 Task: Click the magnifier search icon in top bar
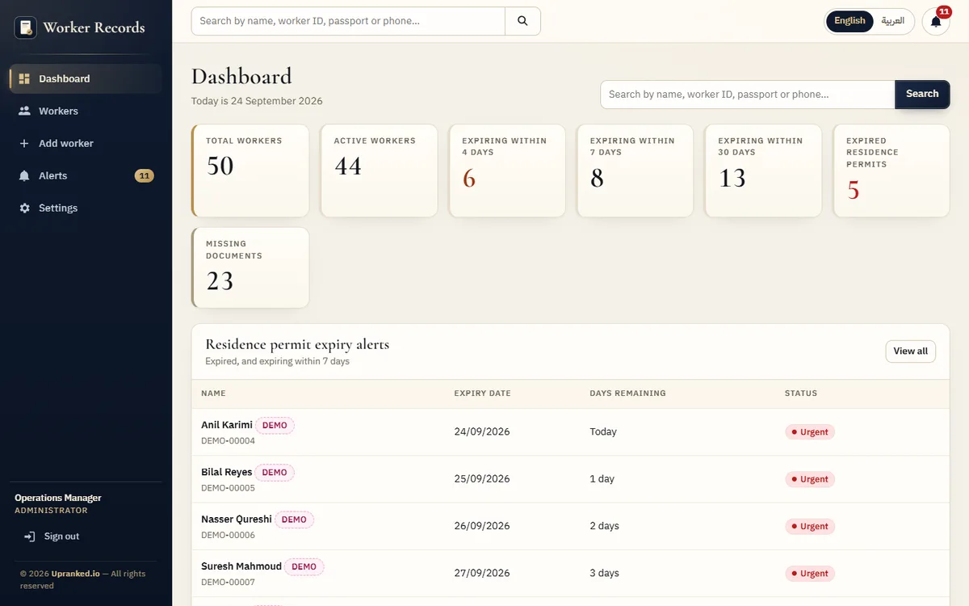522,21
